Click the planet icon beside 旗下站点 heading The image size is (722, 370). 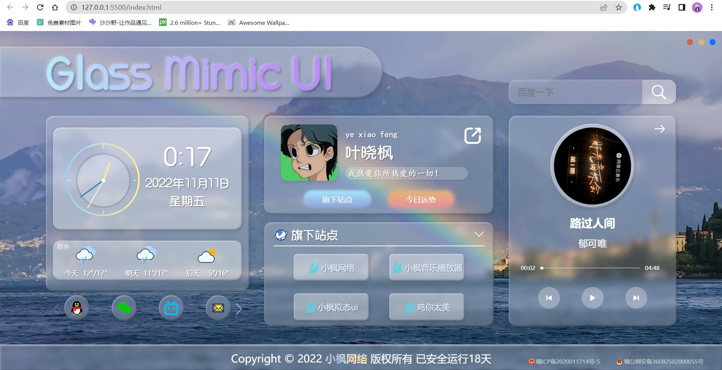pos(281,235)
